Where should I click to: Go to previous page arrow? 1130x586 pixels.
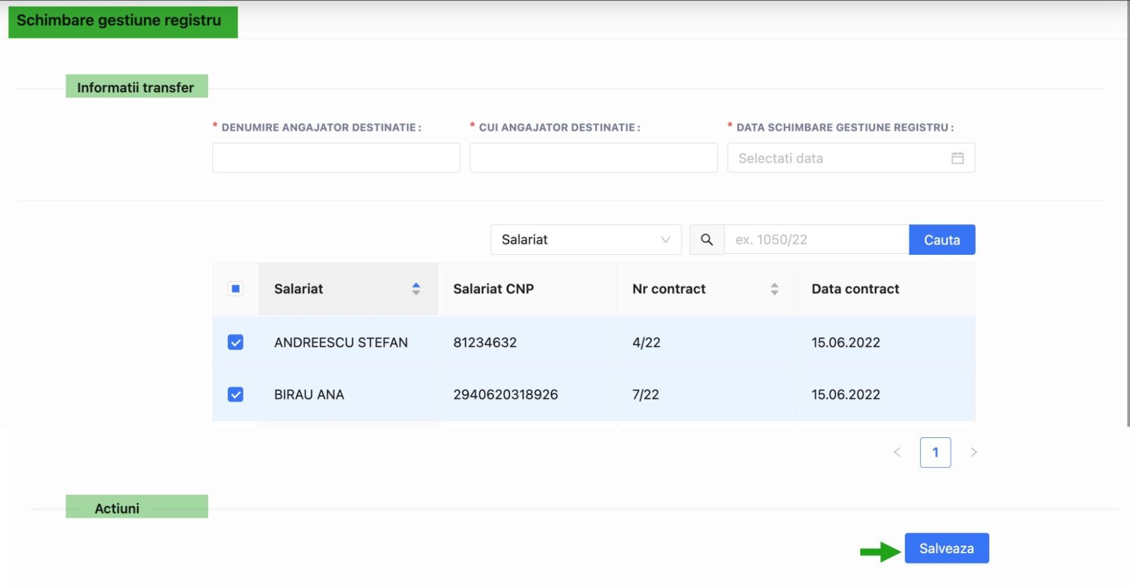[x=897, y=452]
